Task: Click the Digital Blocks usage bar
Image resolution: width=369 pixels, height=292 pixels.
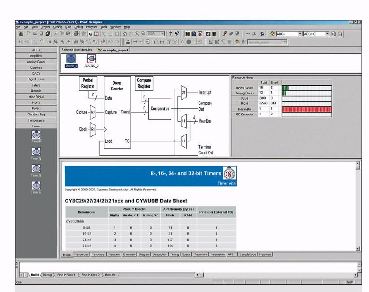Action: (x=307, y=88)
